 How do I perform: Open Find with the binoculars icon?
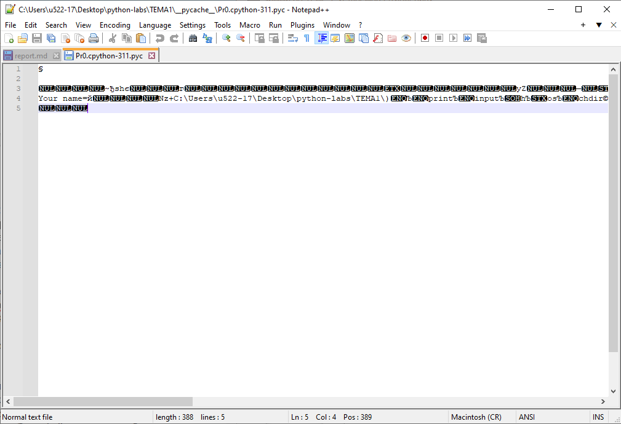pyautogui.click(x=193, y=38)
